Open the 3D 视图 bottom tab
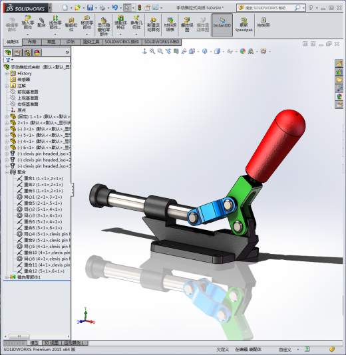This screenshot has width=346, height=355. coord(51,343)
